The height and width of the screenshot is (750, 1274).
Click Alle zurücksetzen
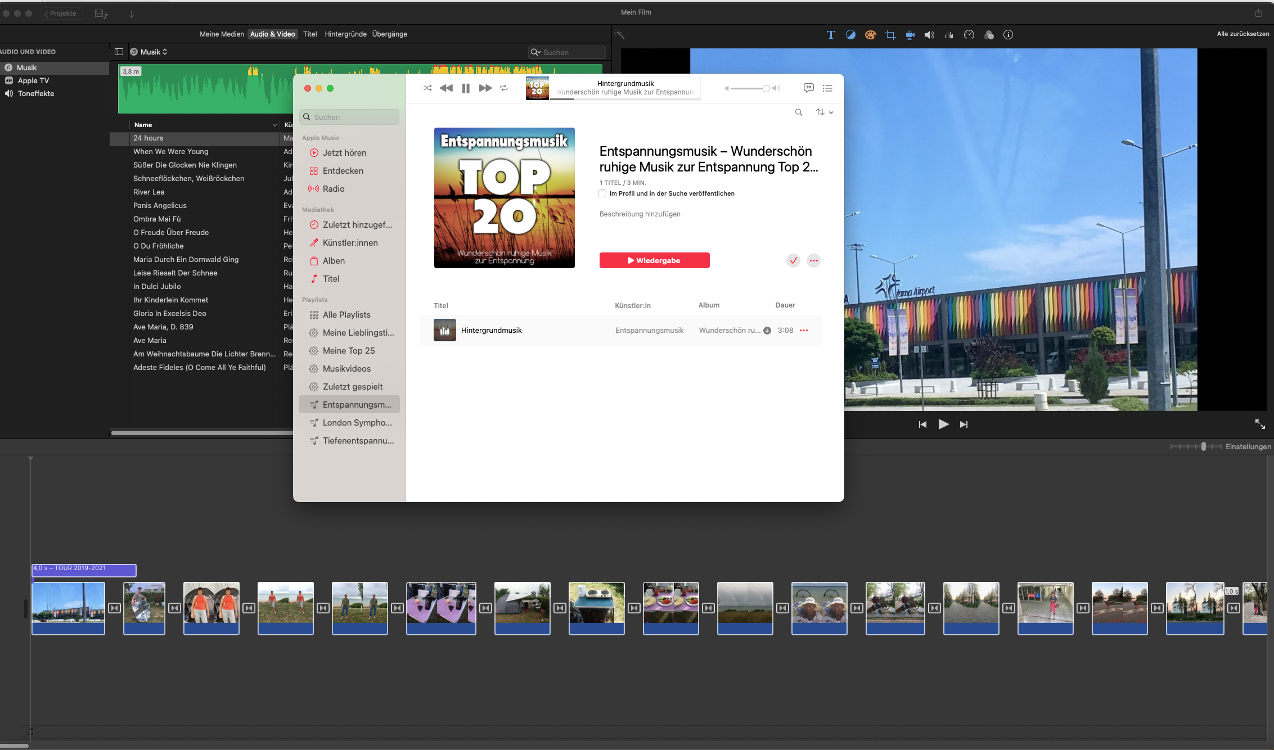click(x=1243, y=34)
